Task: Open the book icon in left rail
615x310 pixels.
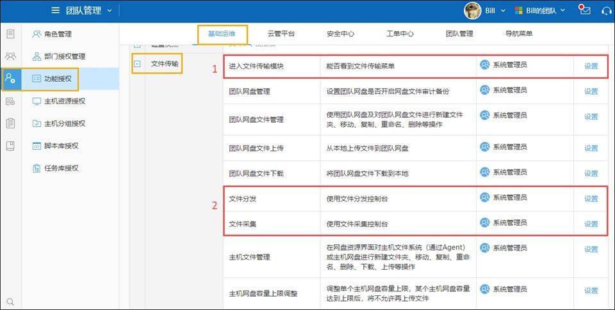Action: (x=11, y=146)
